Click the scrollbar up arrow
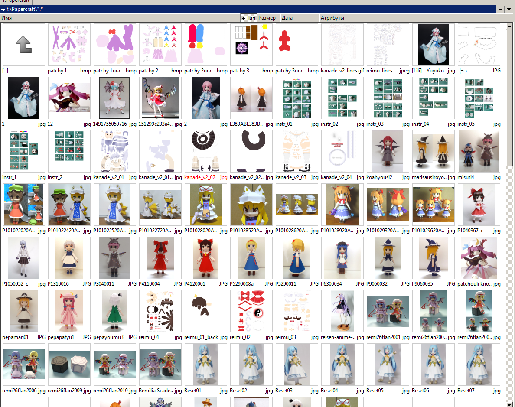515x407 pixels. pos(509,26)
